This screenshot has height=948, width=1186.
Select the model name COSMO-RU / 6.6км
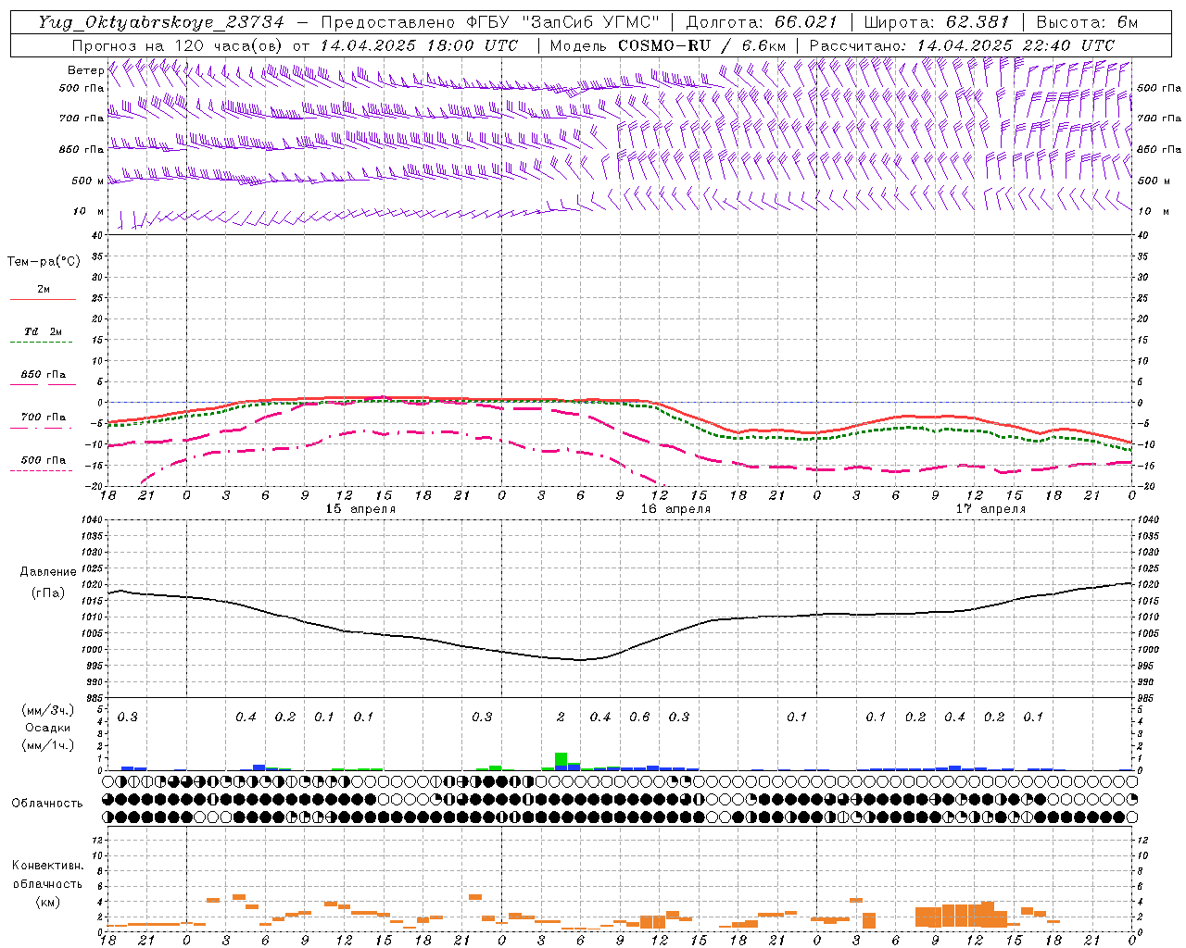click(701, 45)
